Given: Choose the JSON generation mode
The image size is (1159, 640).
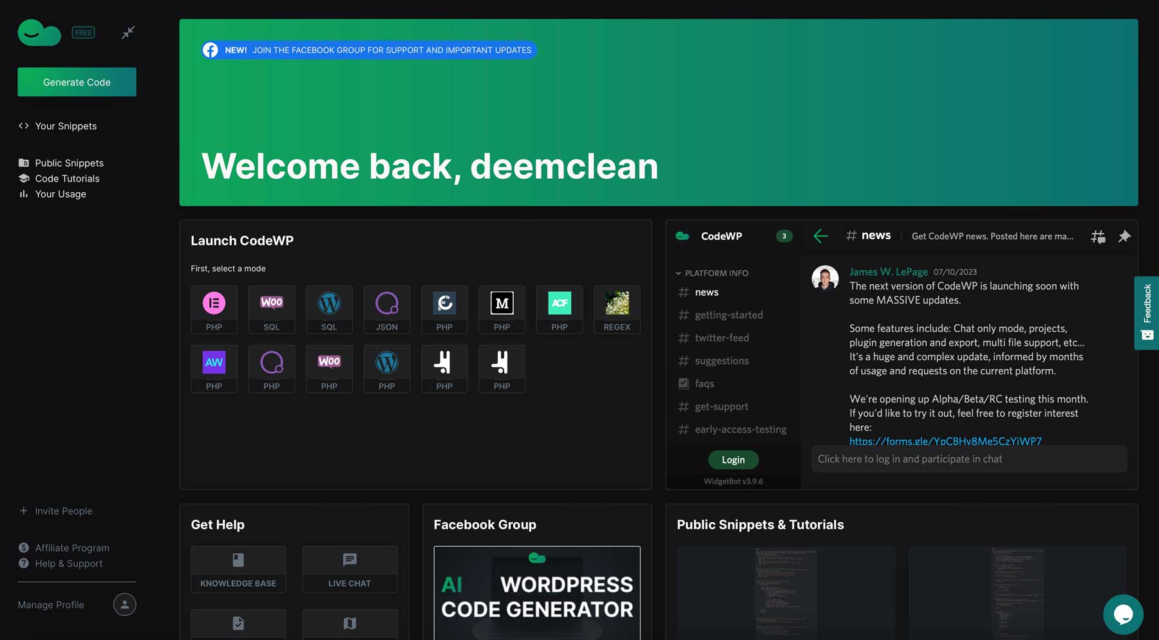Looking at the screenshot, I should click(x=386, y=309).
